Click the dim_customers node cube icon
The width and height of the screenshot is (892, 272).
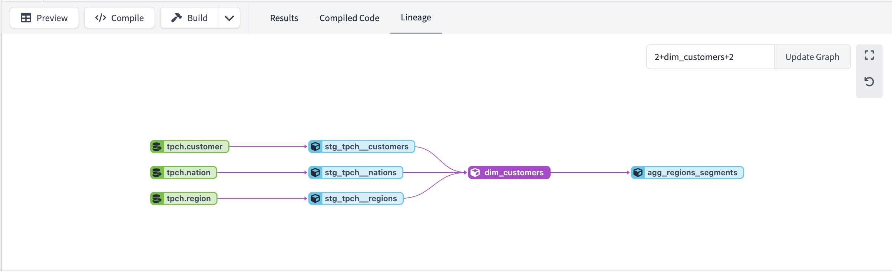point(475,173)
